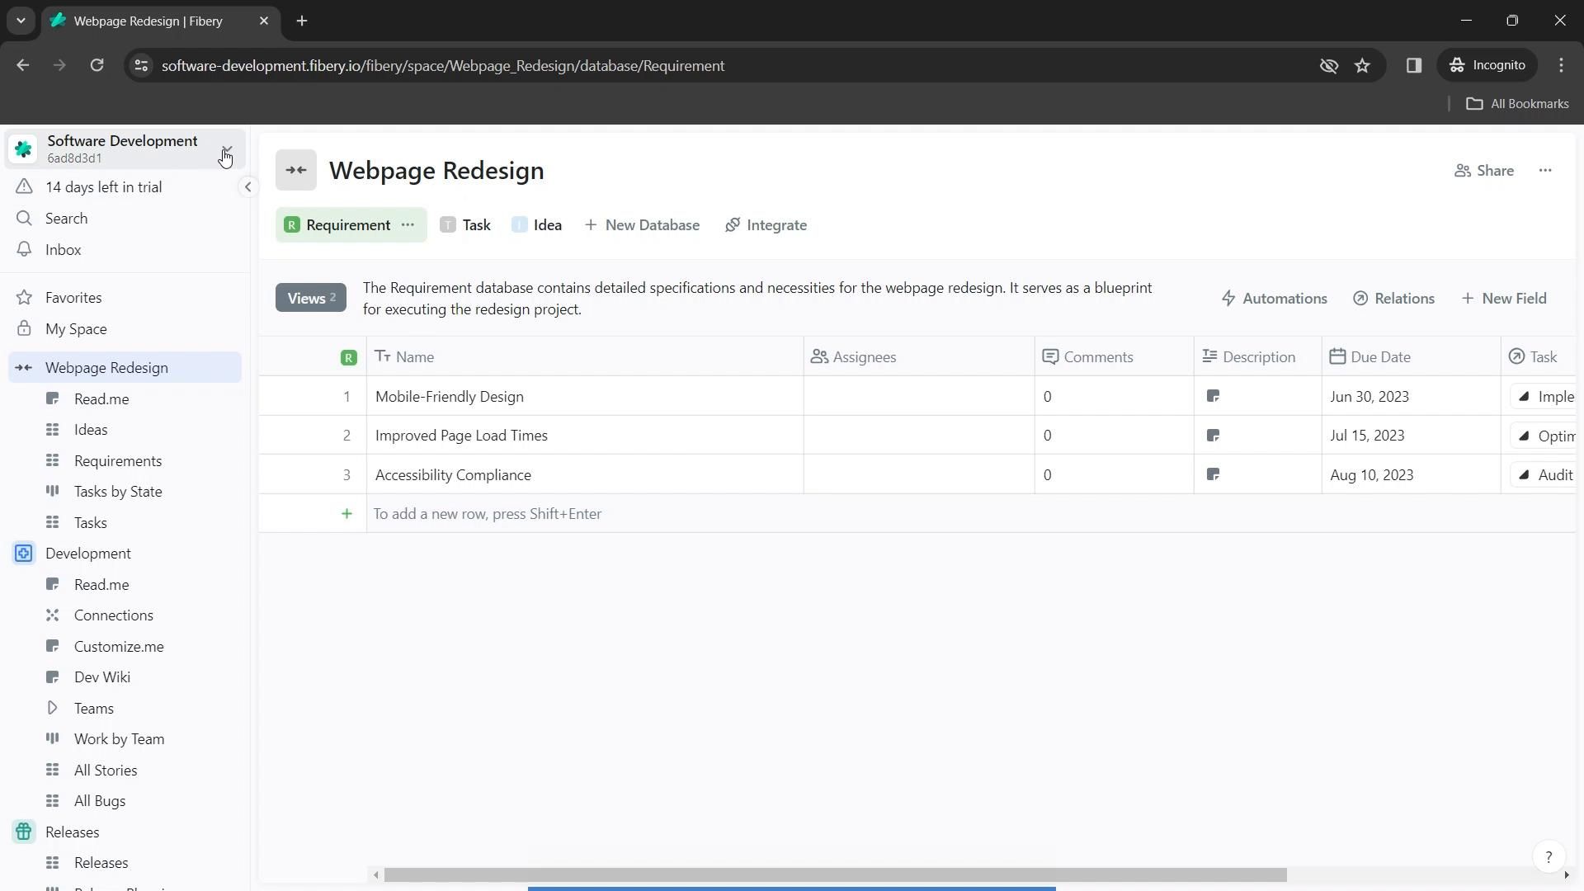Click the Automations button
The width and height of the screenshot is (1584, 891).
tap(1274, 299)
